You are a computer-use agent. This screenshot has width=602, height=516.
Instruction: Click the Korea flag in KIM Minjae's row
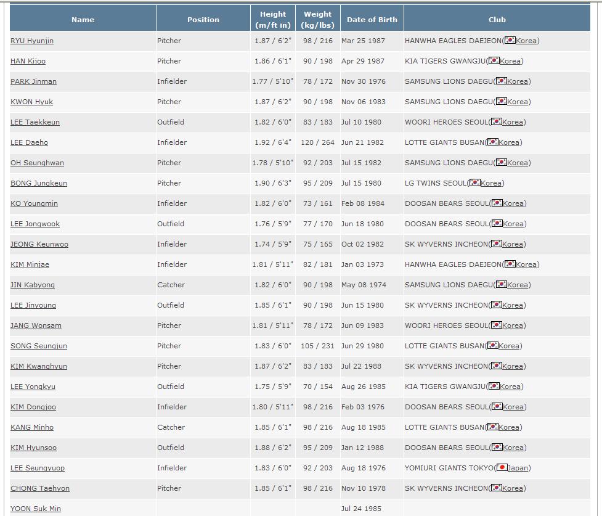point(510,264)
